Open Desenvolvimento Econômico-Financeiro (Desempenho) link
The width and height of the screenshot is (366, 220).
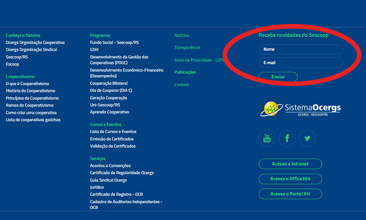click(x=127, y=73)
